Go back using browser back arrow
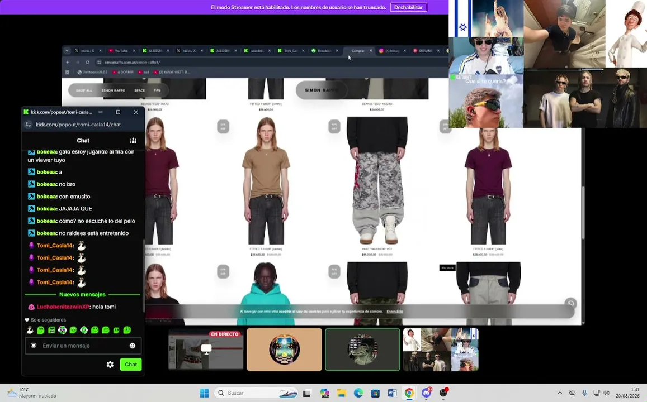647x402 pixels. [68, 62]
